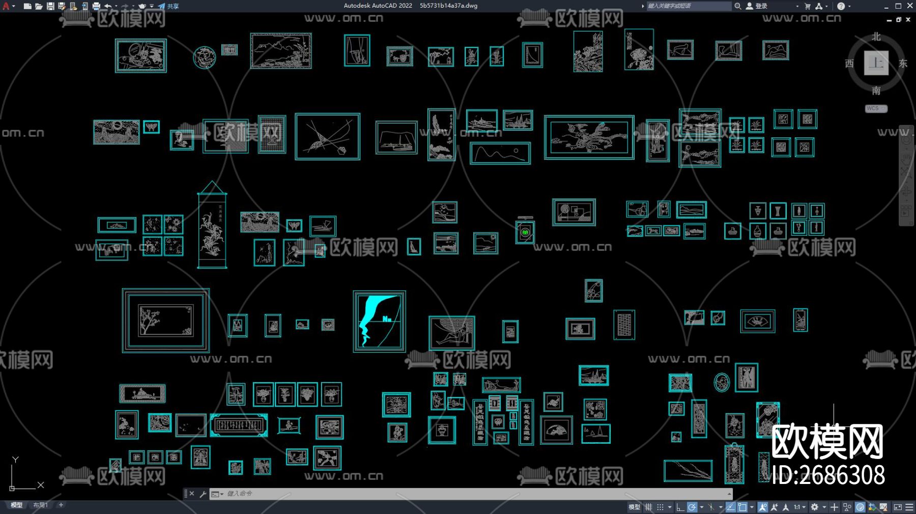The height and width of the screenshot is (514, 916).
Task: Toggle ortho mode
Action: [x=680, y=507]
